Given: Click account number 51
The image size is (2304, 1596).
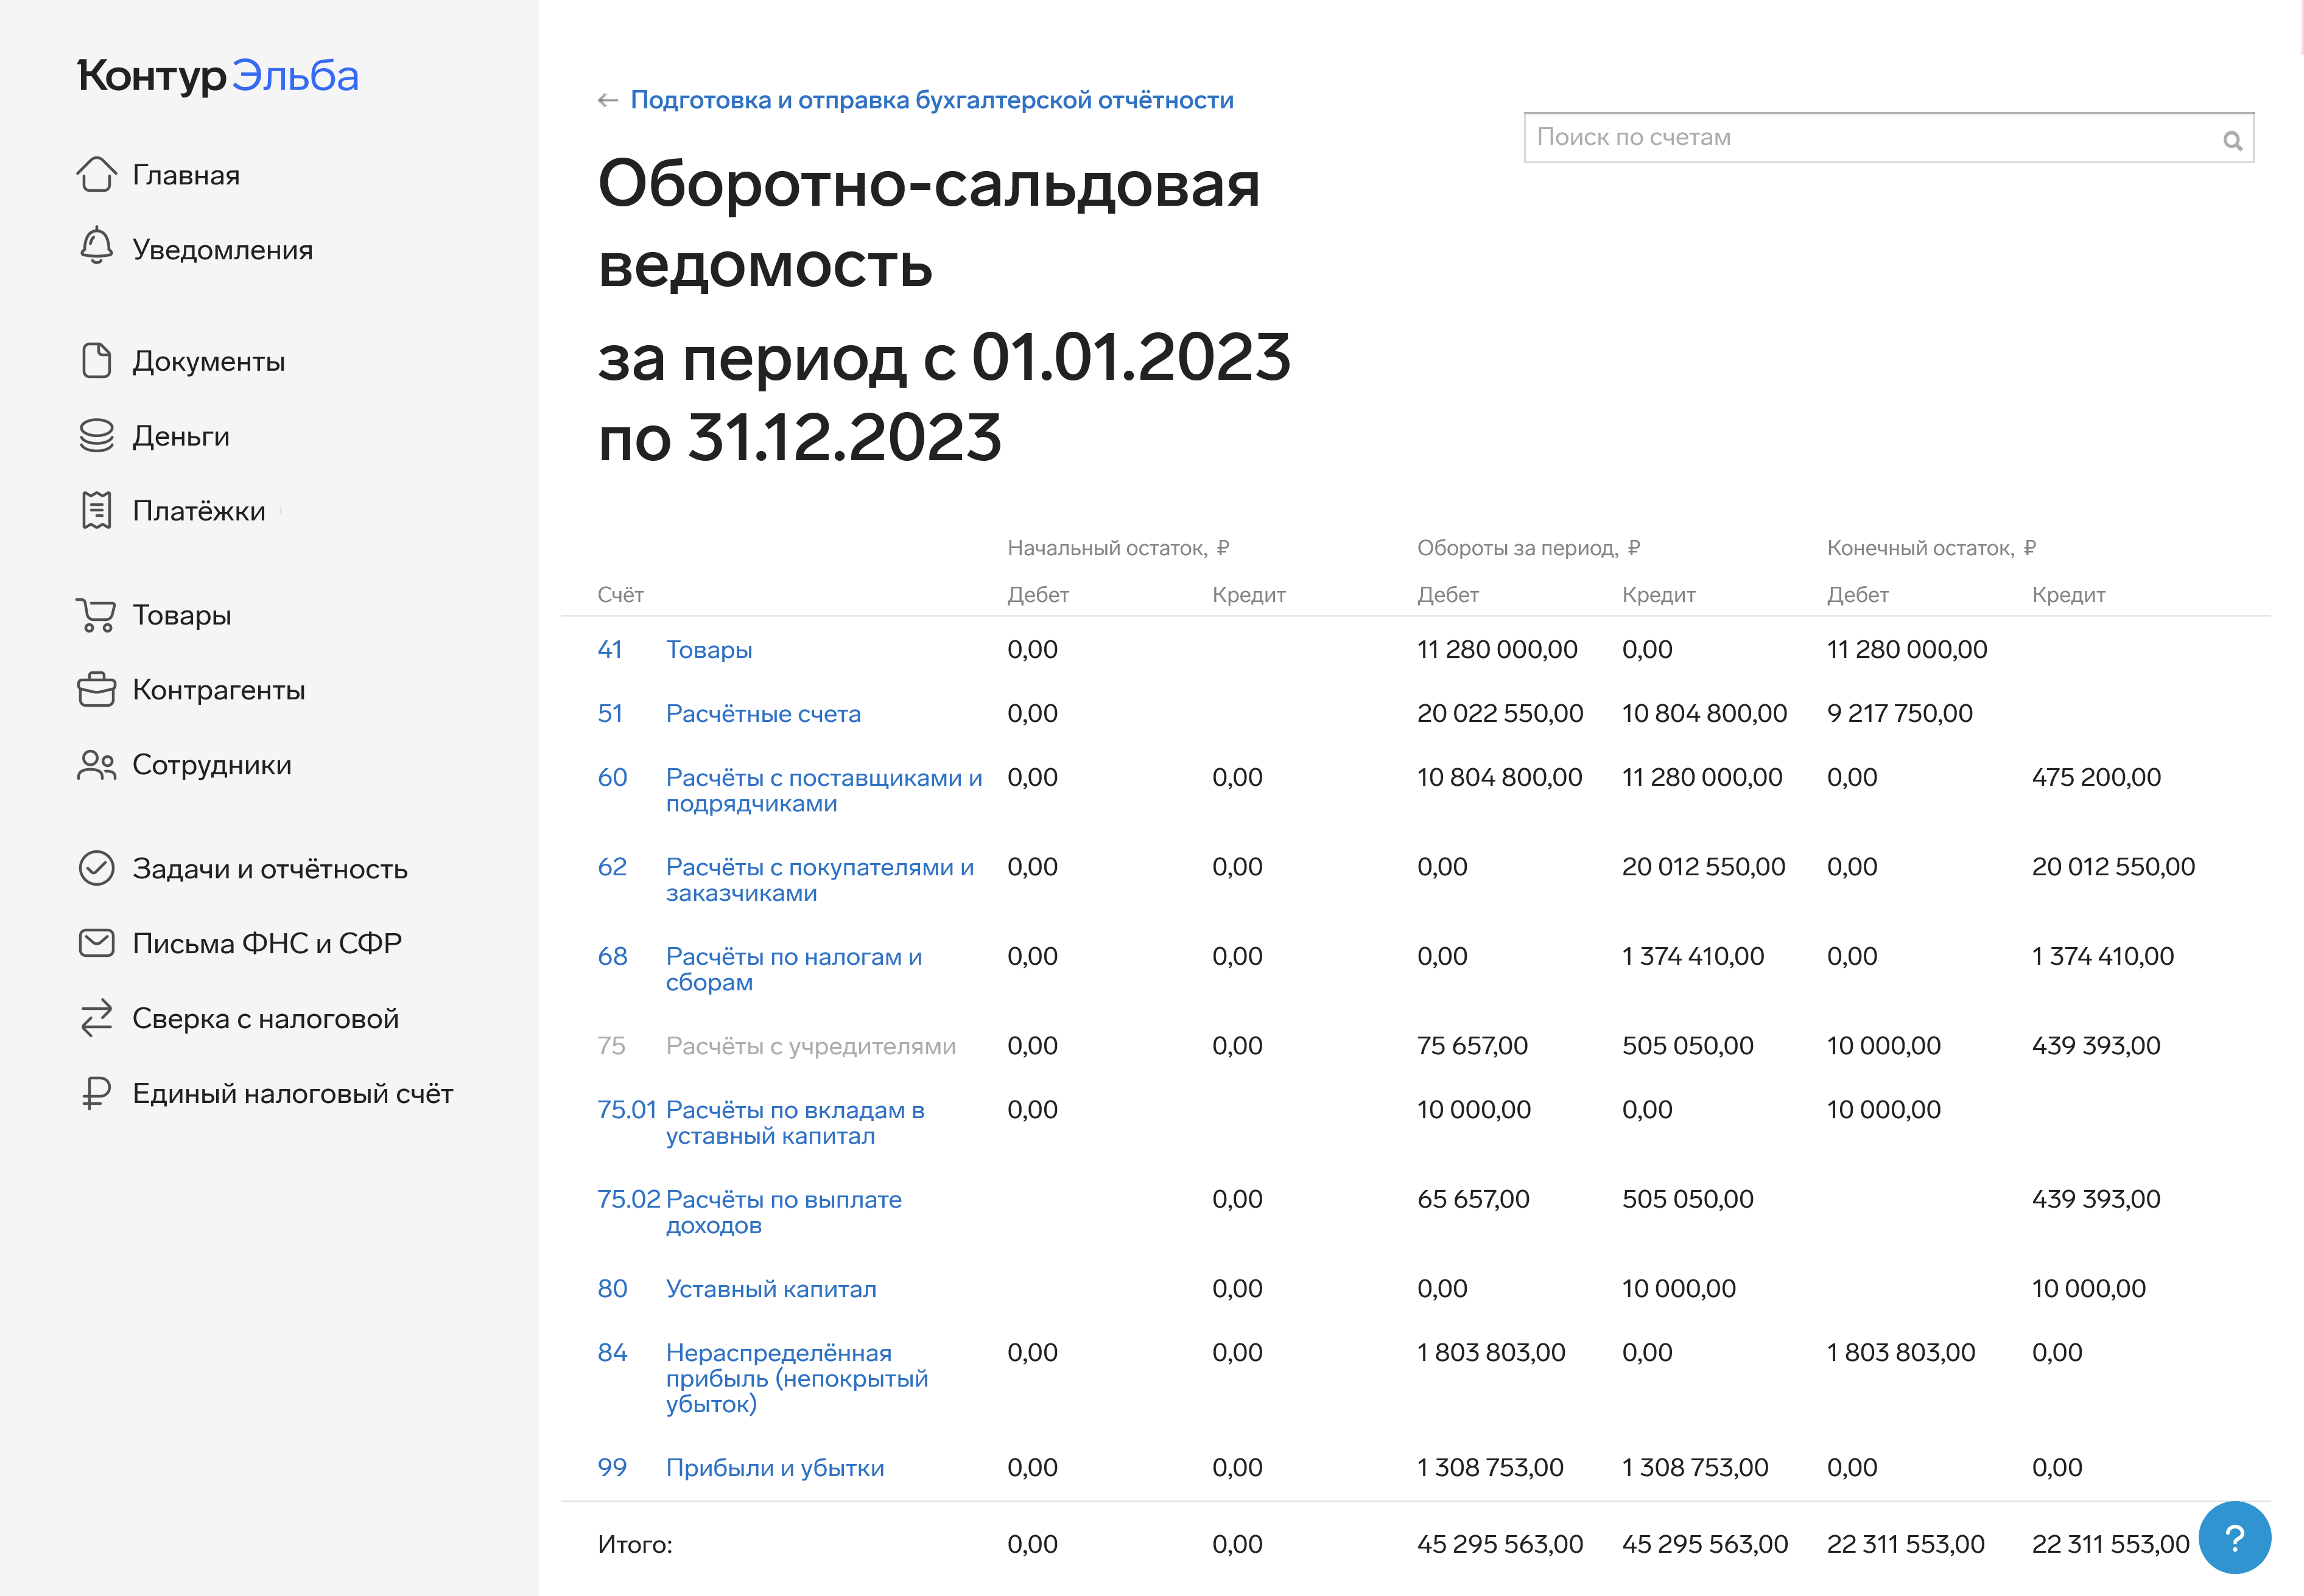Looking at the screenshot, I should [610, 714].
